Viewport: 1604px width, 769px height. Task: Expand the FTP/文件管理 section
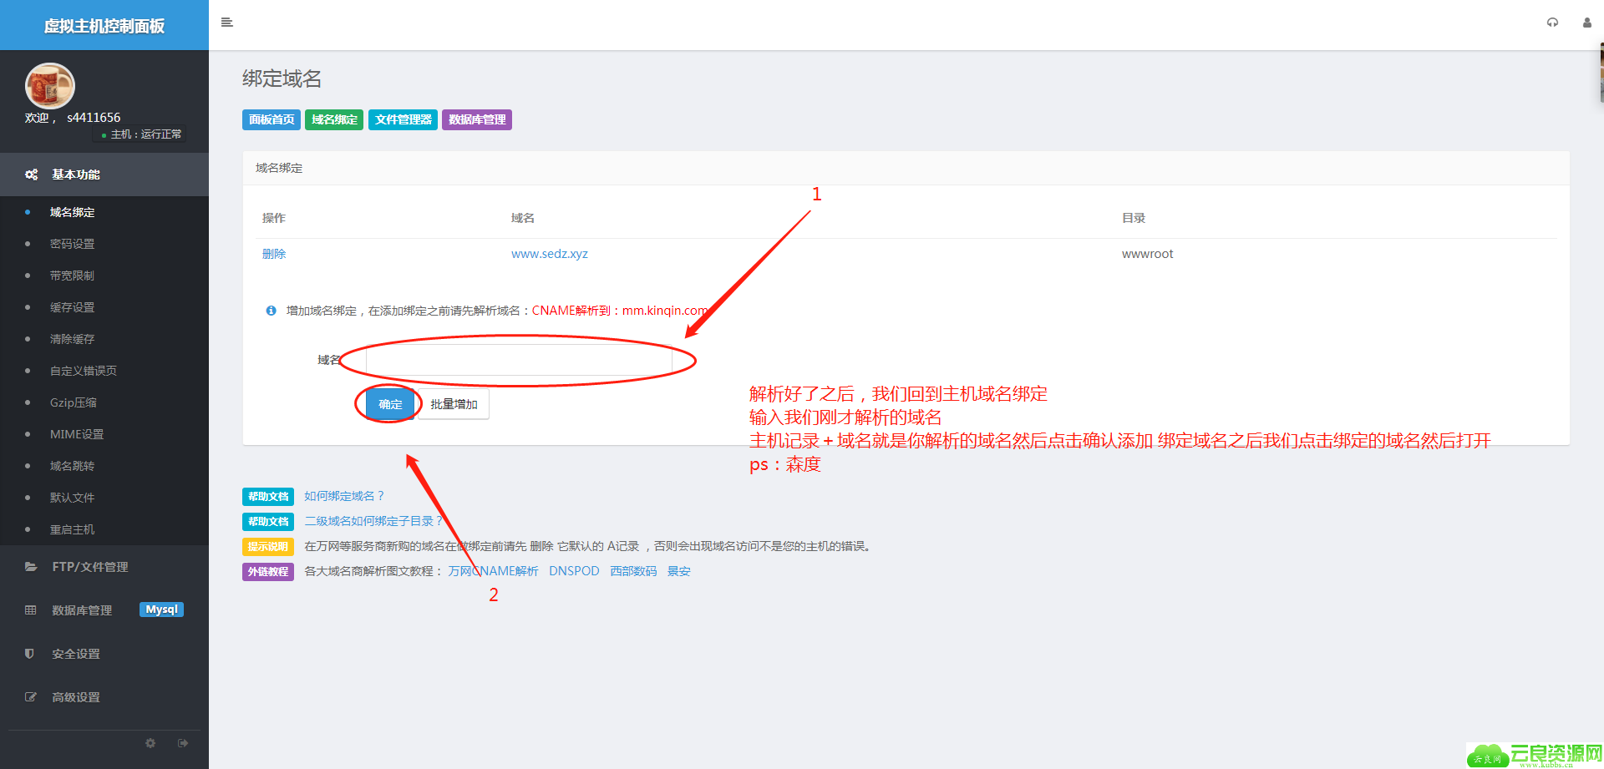coord(104,567)
